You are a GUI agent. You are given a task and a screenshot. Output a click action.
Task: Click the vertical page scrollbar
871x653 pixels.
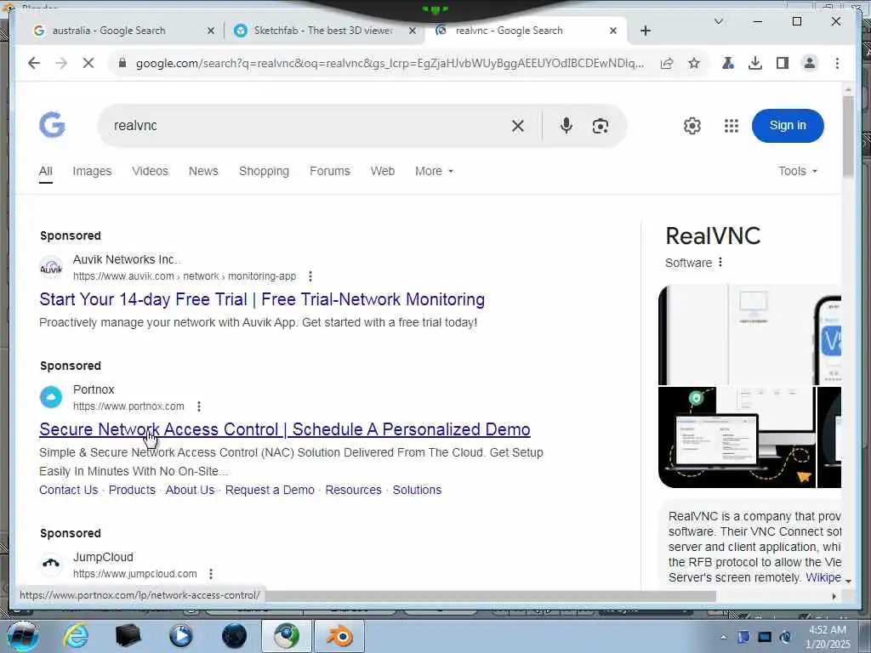click(848, 137)
